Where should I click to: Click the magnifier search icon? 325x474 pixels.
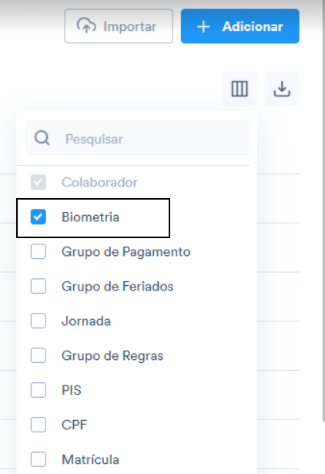(42, 138)
